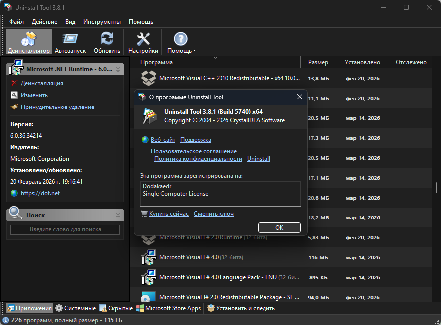Click the Изменить icon in sidebar
The width and height of the screenshot is (441, 325).
[14, 95]
